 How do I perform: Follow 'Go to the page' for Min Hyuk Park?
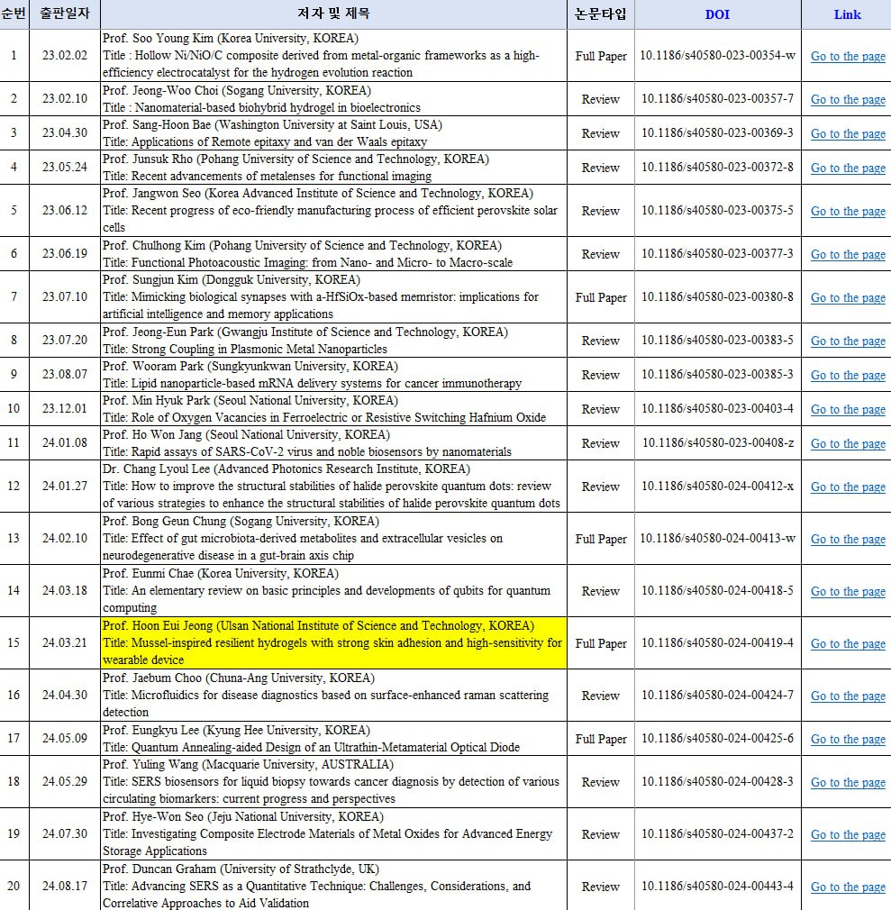click(848, 409)
